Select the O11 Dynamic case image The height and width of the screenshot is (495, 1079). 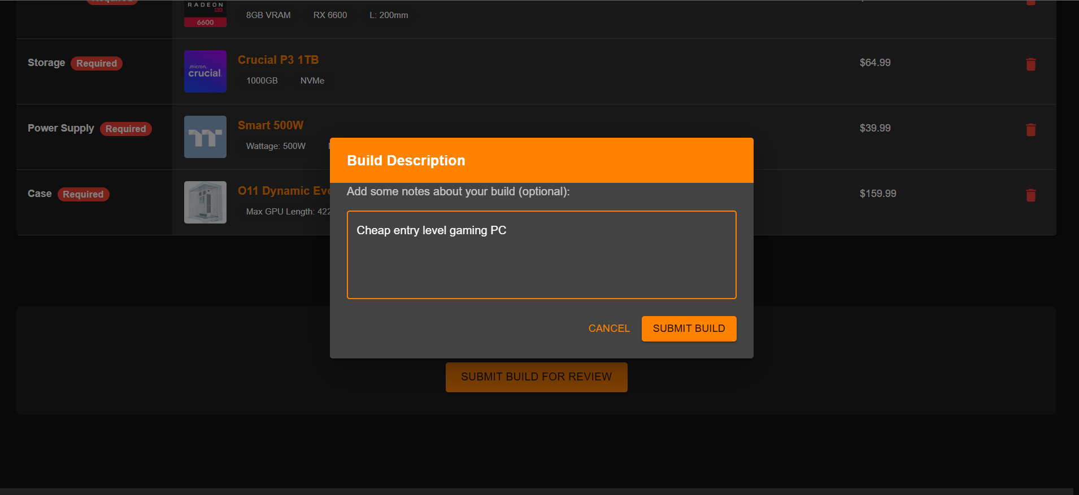(205, 202)
